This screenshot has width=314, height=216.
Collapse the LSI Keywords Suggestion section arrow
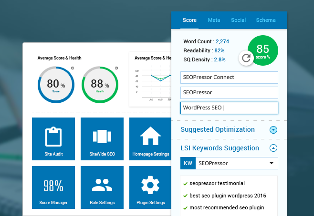click(x=273, y=148)
